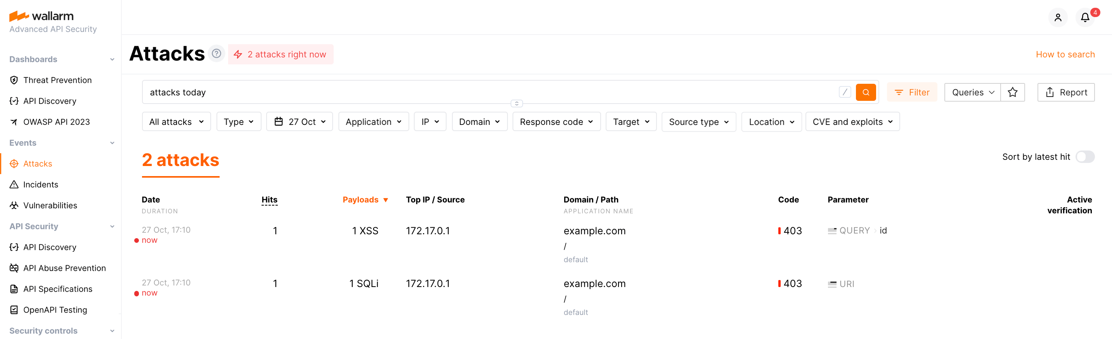Open the How to search link
The width and height of the screenshot is (1112, 339).
[x=1065, y=54]
